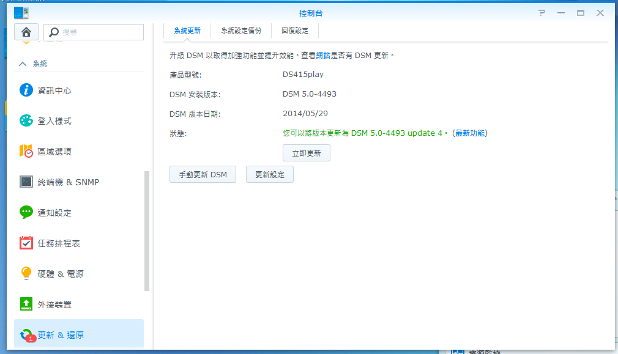
Task: Click the Control Panel app icon in title bar
Action: [21, 13]
